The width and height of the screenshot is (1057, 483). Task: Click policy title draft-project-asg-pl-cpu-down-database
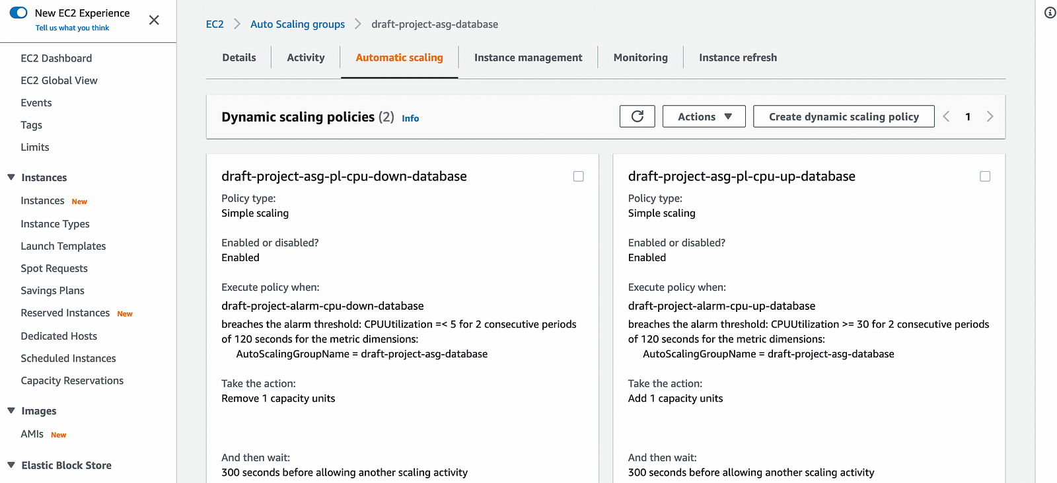pos(344,176)
